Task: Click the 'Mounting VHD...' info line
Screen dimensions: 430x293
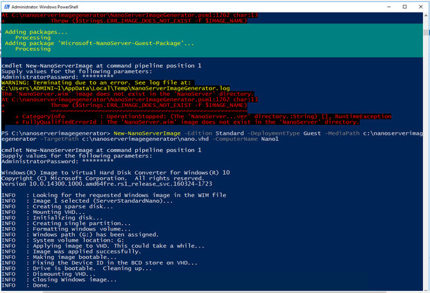Action: (x=43, y=212)
